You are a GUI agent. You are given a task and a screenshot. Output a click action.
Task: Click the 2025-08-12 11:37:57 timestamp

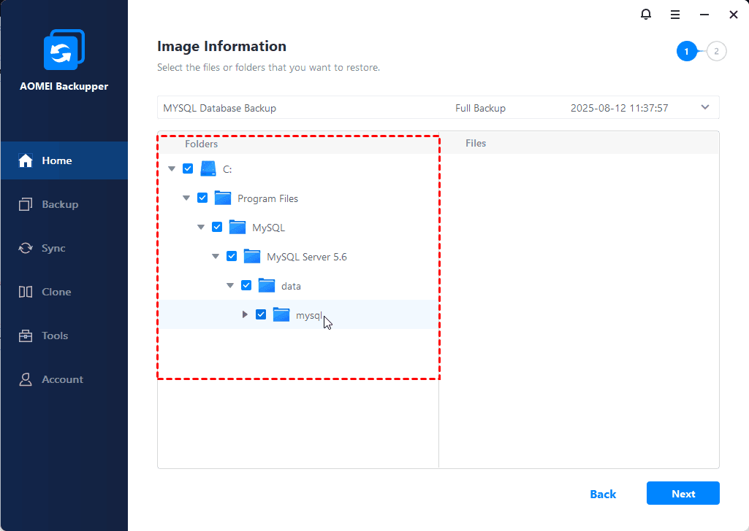pos(619,108)
